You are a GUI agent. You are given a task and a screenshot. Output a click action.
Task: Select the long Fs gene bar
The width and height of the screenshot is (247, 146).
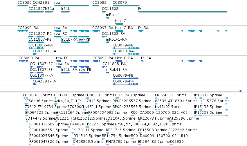(x=183, y=12)
